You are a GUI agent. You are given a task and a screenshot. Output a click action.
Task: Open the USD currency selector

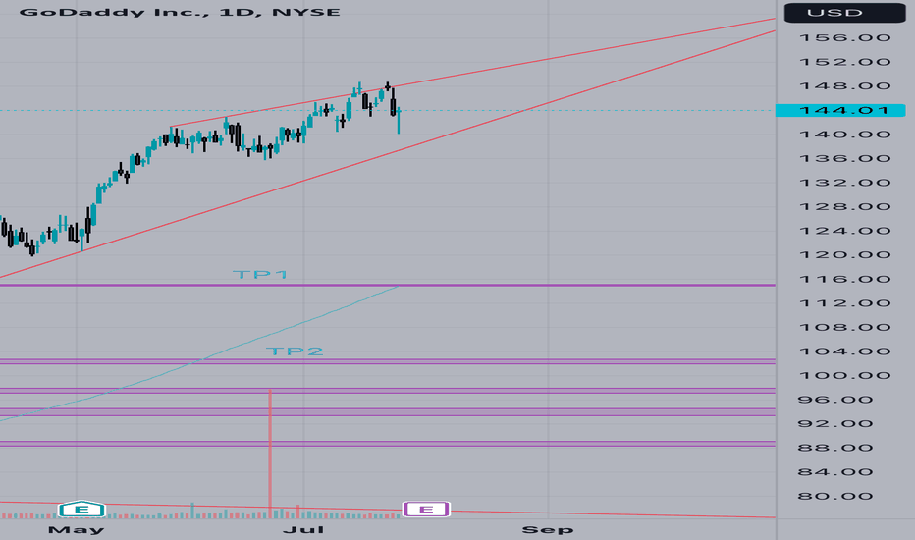point(844,12)
